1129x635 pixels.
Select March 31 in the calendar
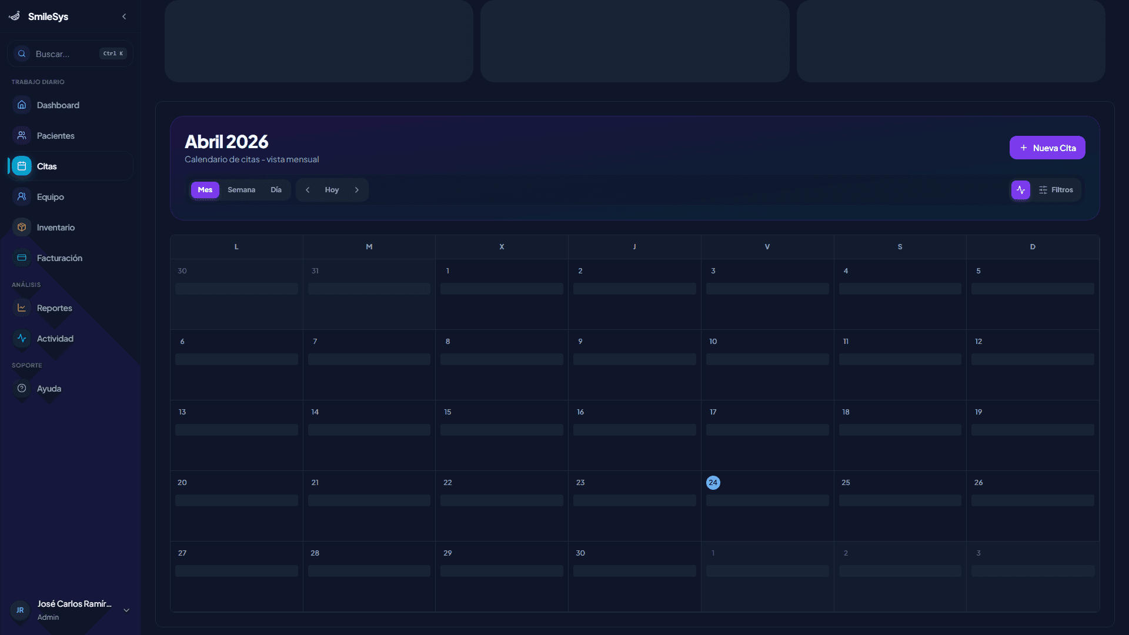coord(369,294)
